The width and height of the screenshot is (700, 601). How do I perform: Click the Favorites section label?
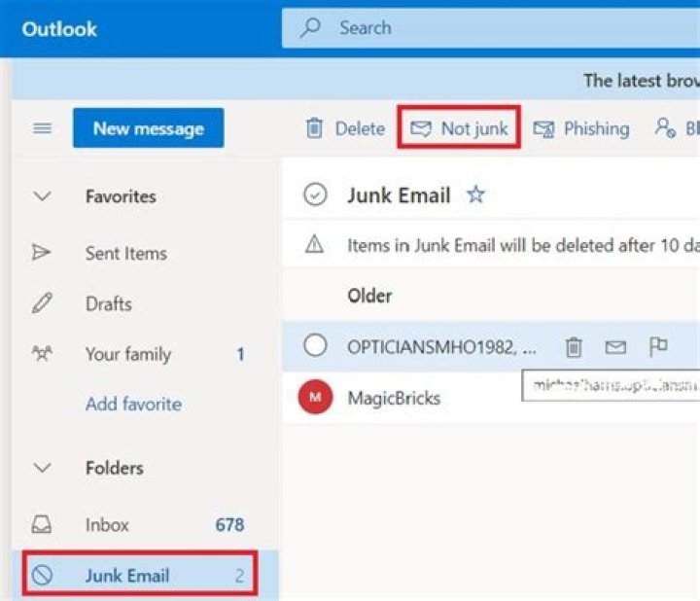tap(121, 196)
